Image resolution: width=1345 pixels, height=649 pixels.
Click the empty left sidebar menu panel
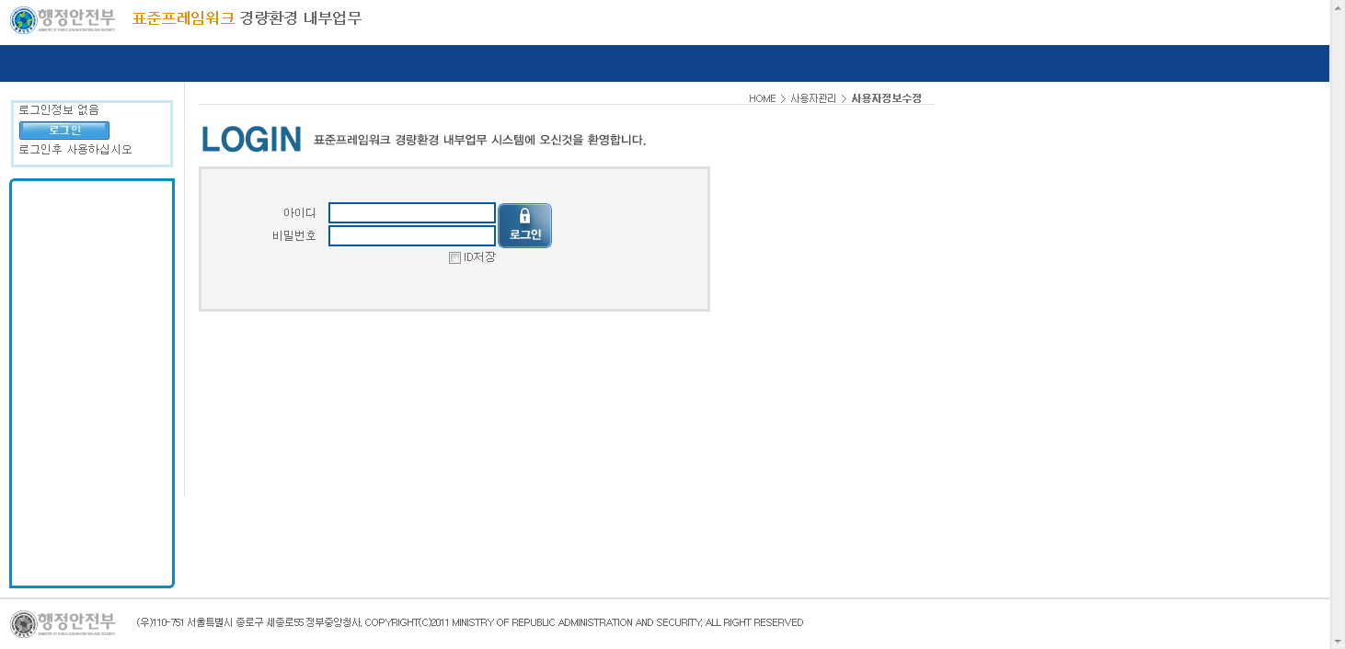point(92,382)
